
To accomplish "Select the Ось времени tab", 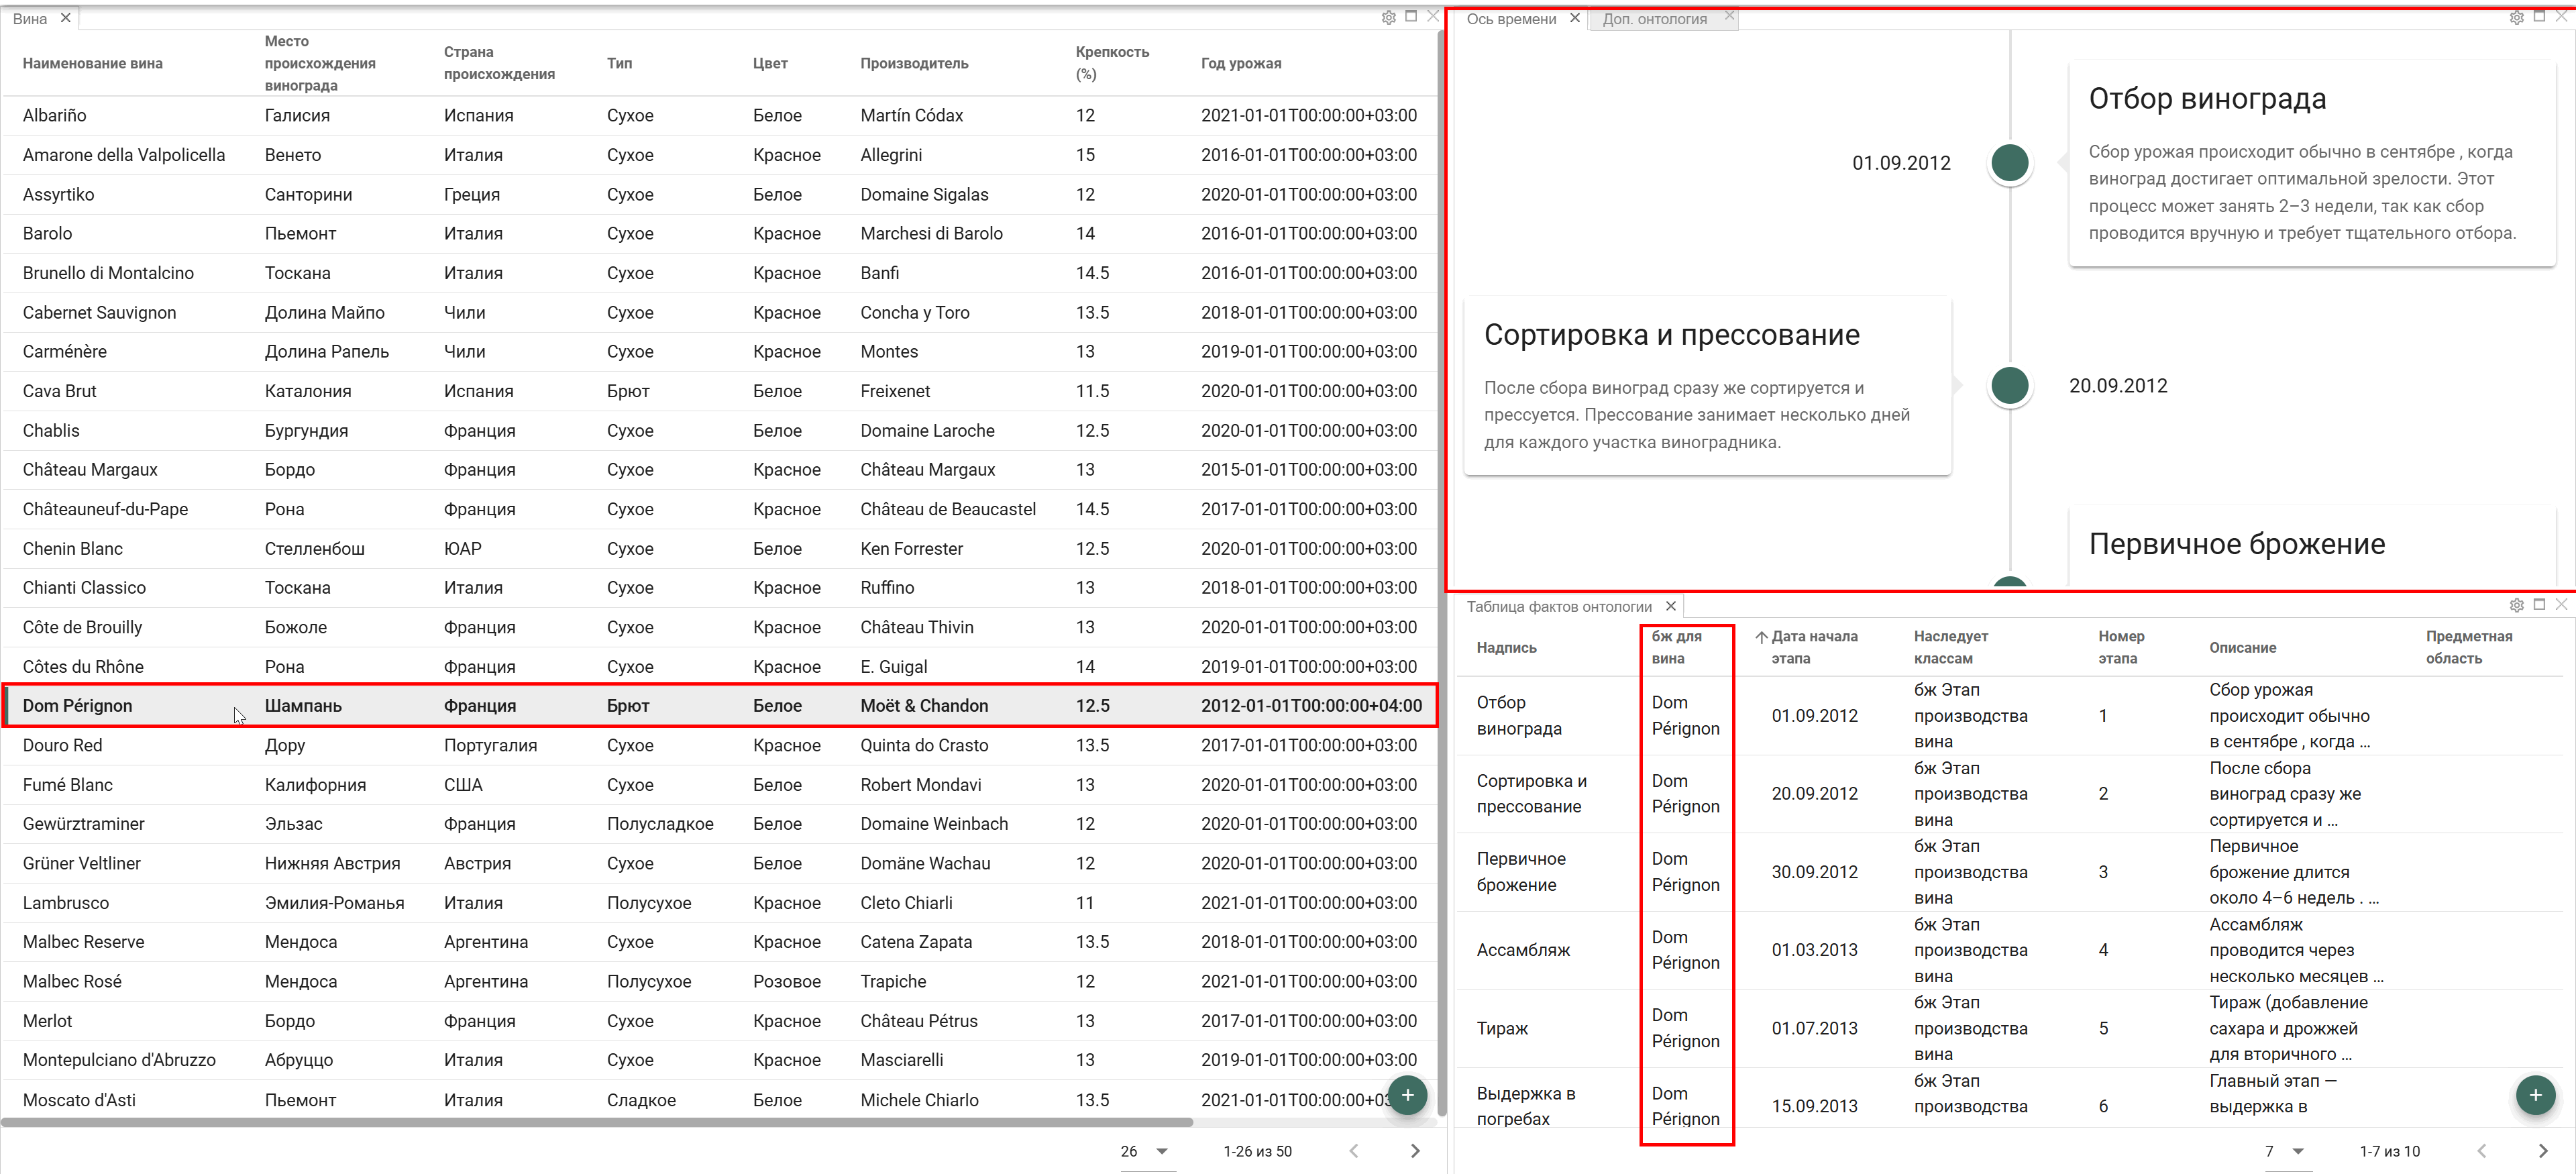I will click(1511, 19).
